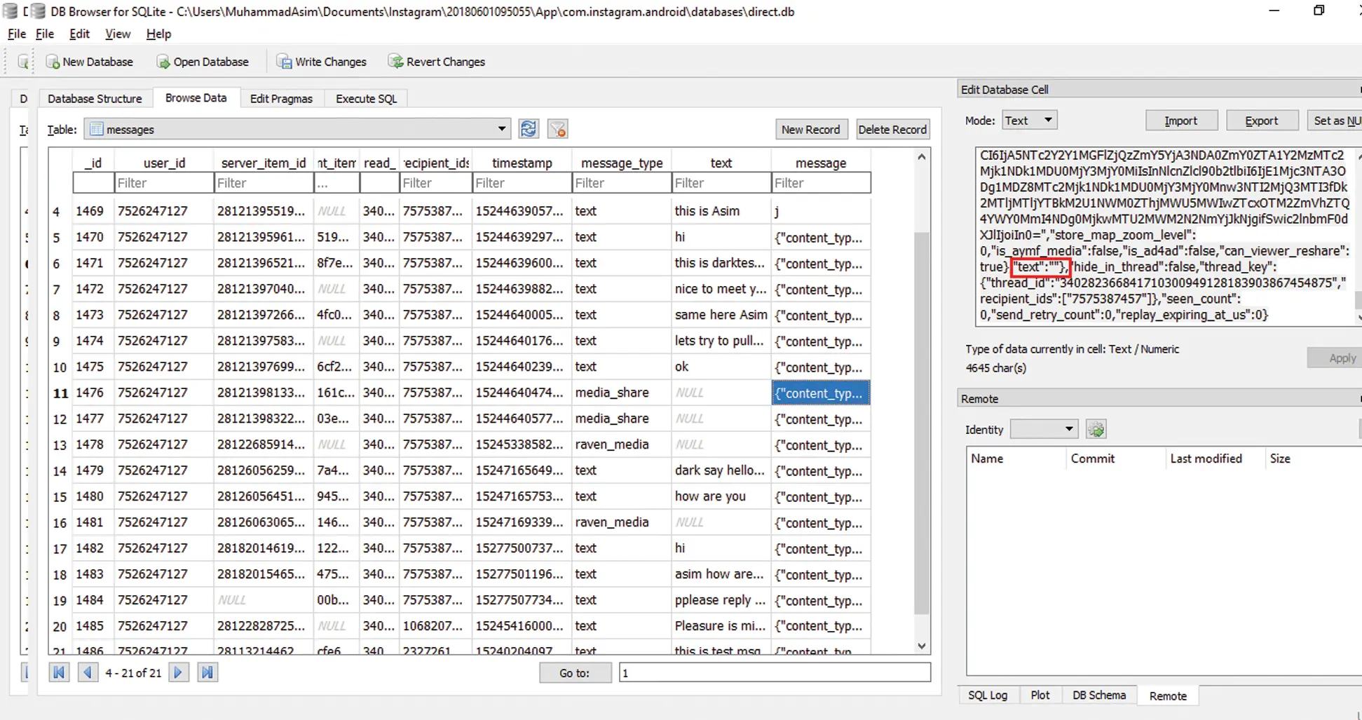The image size is (1362, 720).
Task: Click the Set as NULL button
Action: click(1335, 121)
